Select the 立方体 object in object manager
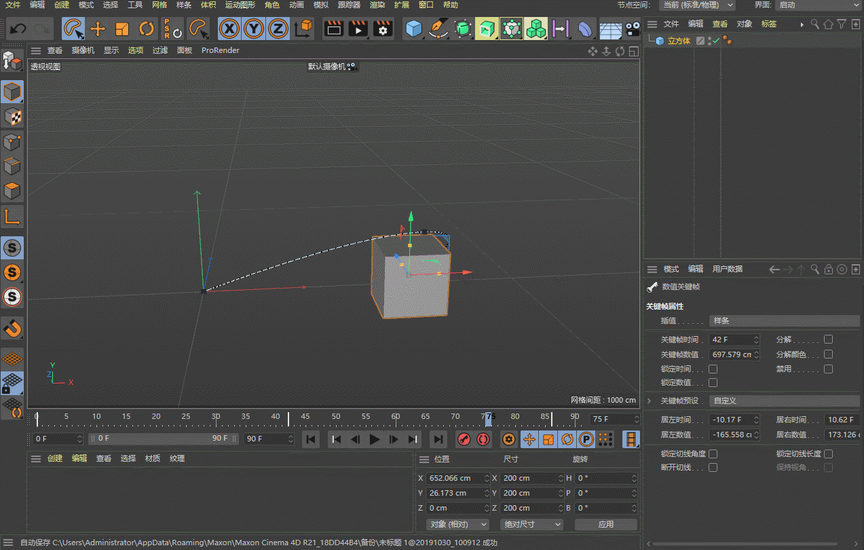The height and width of the screenshot is (550, 864). 679,41
